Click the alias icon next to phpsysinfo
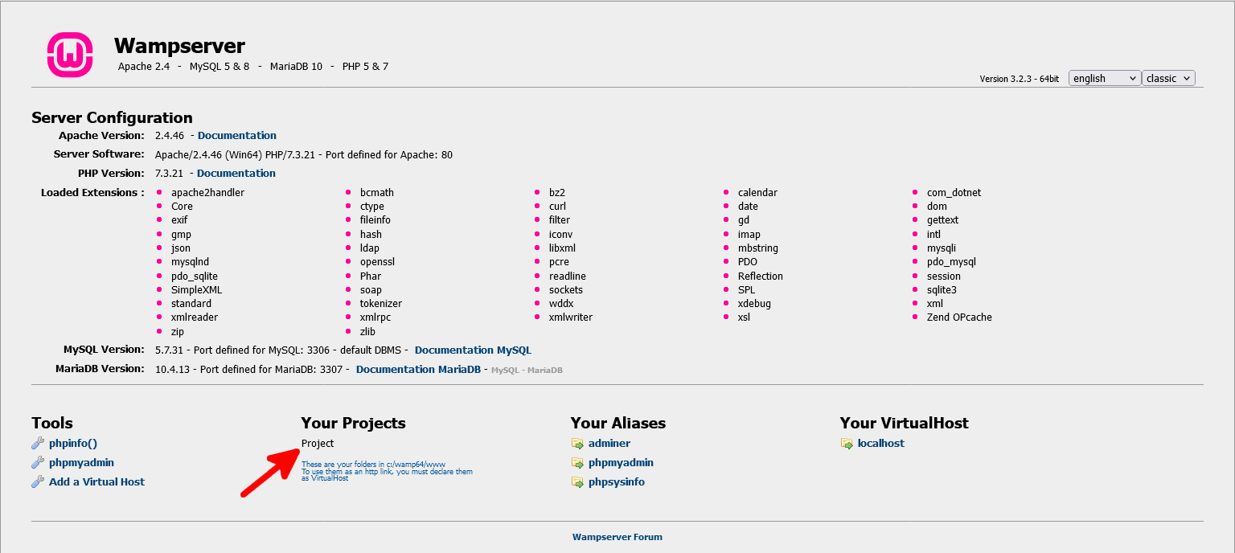The height and width of the screenshot is (553, 1235). coord(578,481)
